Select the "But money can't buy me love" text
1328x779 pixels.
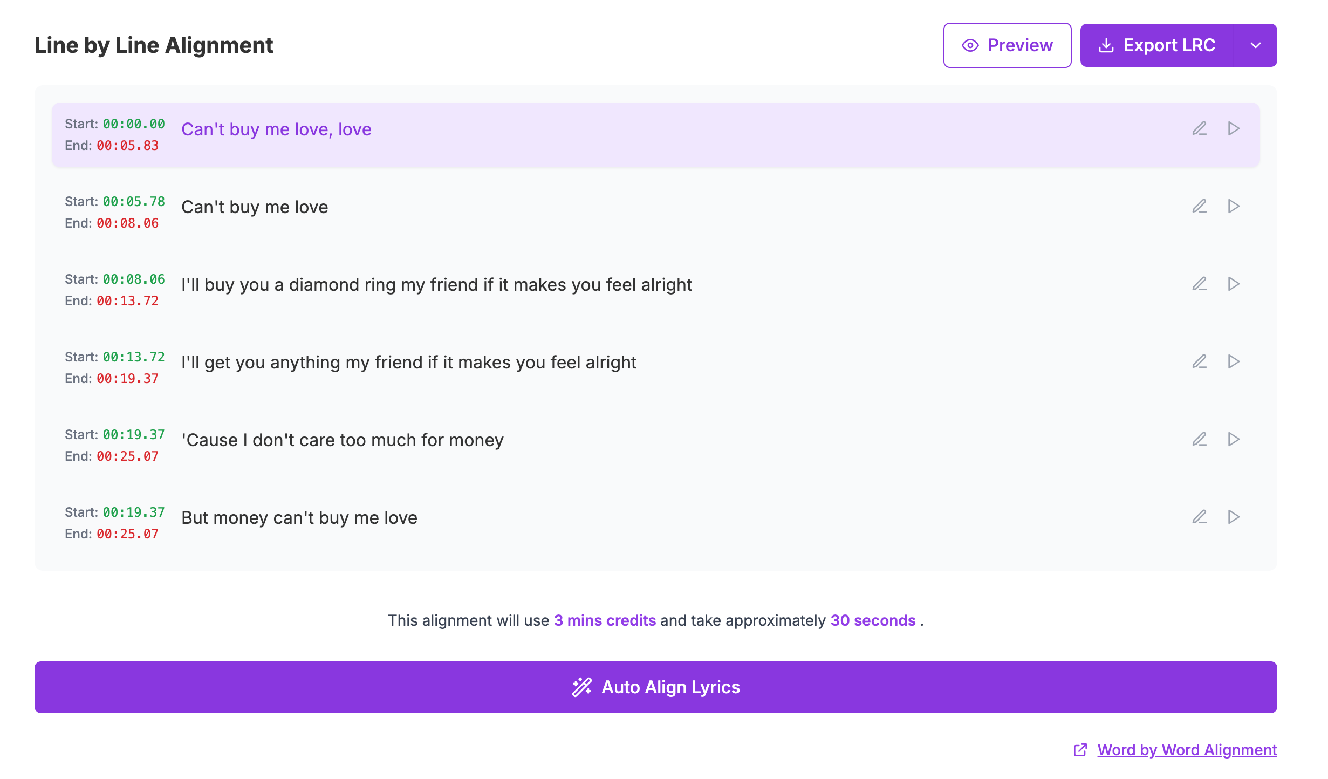(x=299, y=518)
